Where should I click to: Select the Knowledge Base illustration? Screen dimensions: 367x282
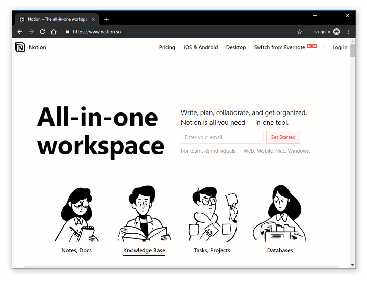[144, 213]
